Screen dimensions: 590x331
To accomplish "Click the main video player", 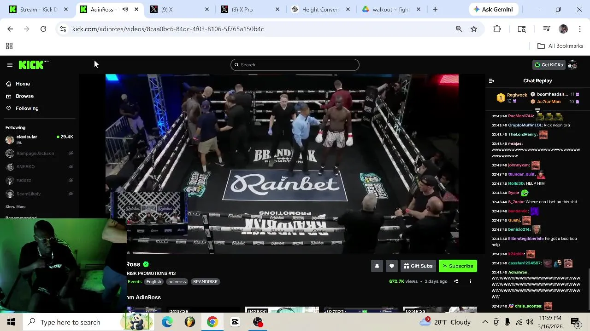I will [x=282, y=164].
